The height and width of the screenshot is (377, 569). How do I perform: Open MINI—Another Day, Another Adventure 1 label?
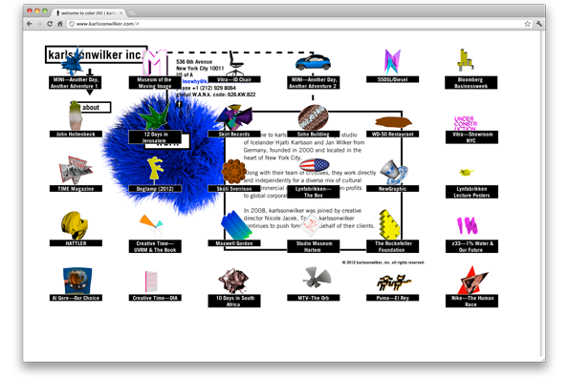(x=76, y=83)
